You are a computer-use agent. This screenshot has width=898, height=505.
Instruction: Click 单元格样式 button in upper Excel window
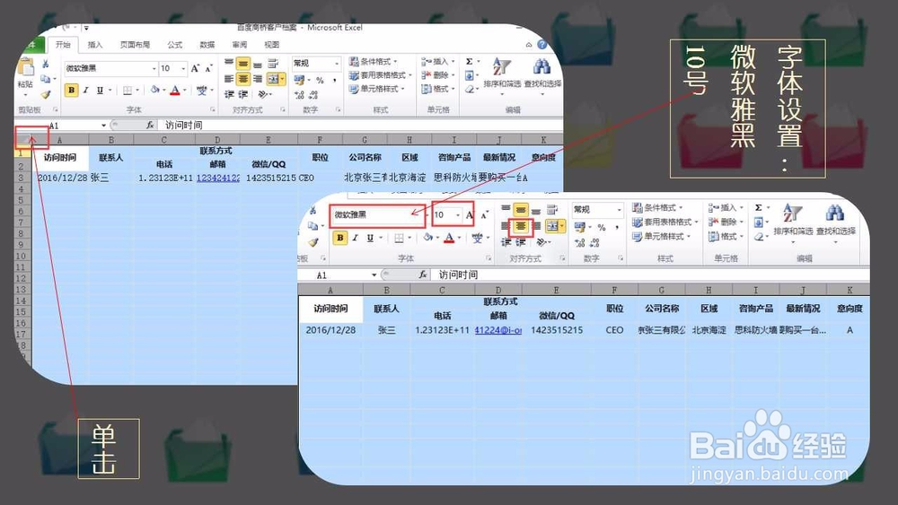pyautogui.click(x=376, y=89)
